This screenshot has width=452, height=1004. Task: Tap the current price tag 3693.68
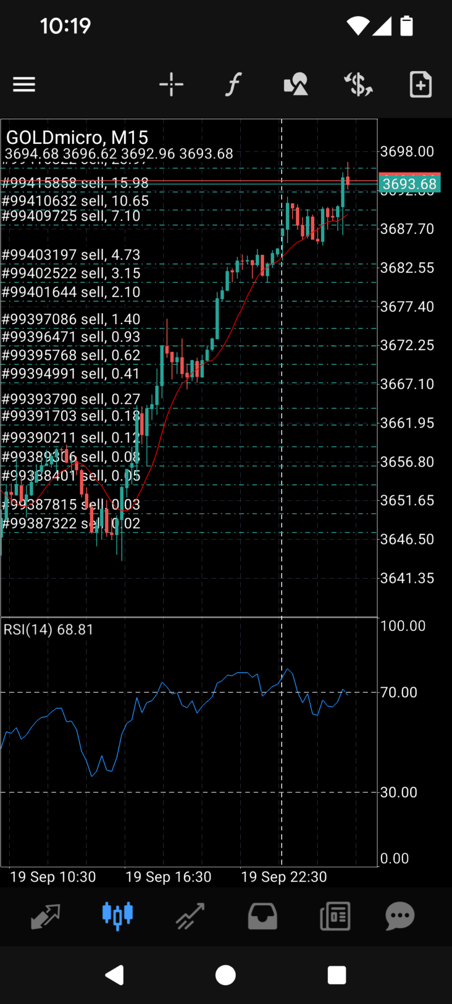tap(409, 184)
